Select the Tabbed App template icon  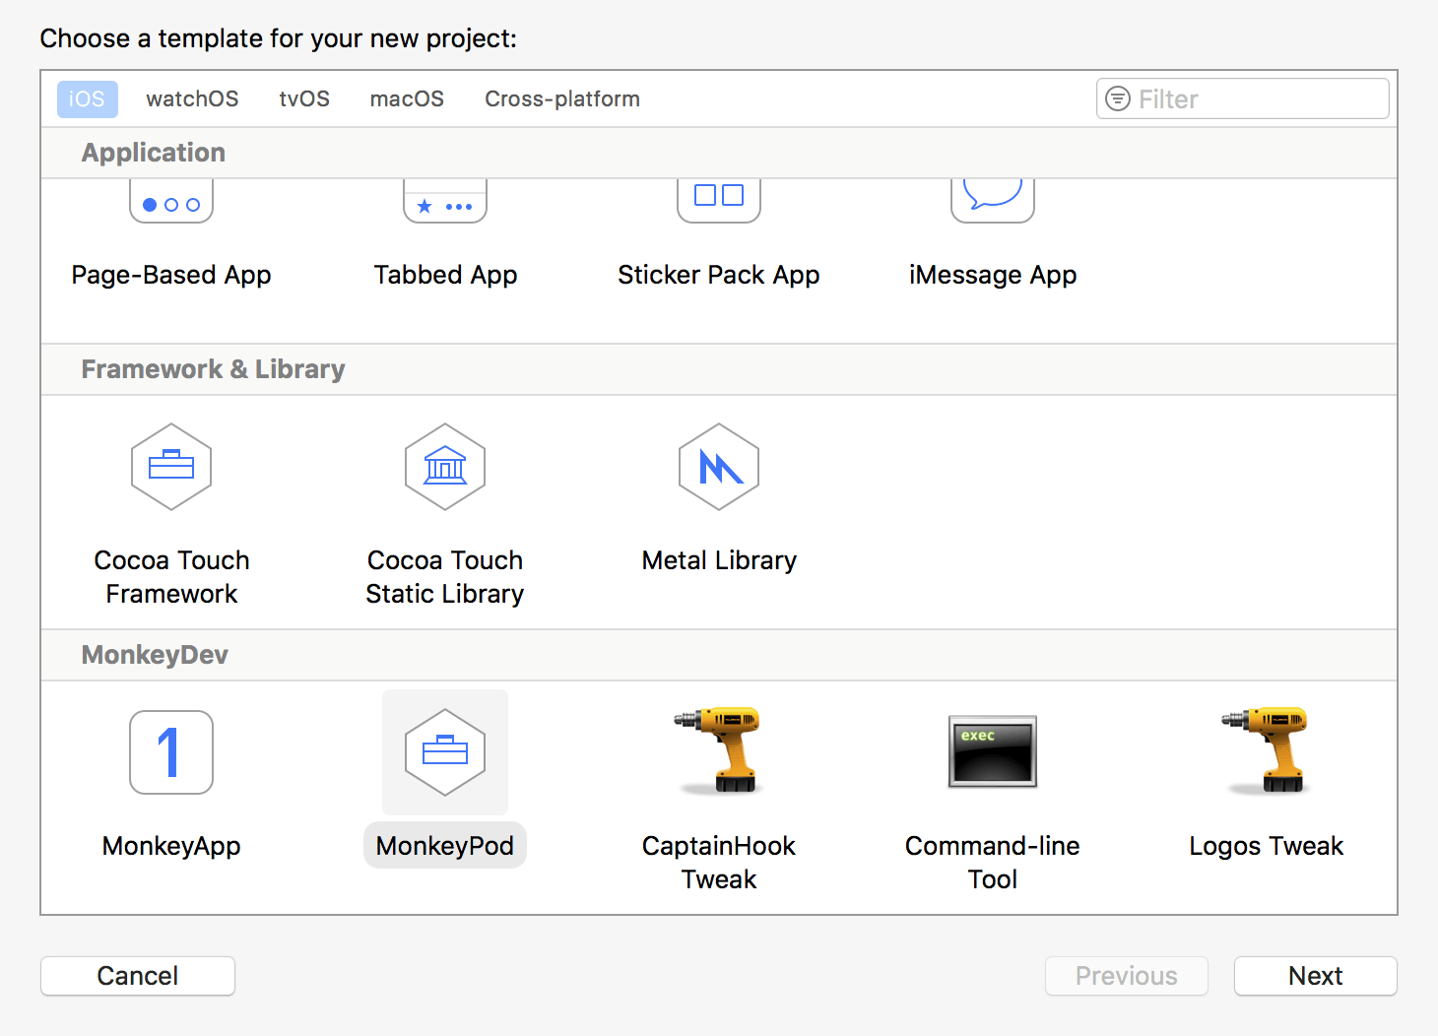tap(445, 202)
